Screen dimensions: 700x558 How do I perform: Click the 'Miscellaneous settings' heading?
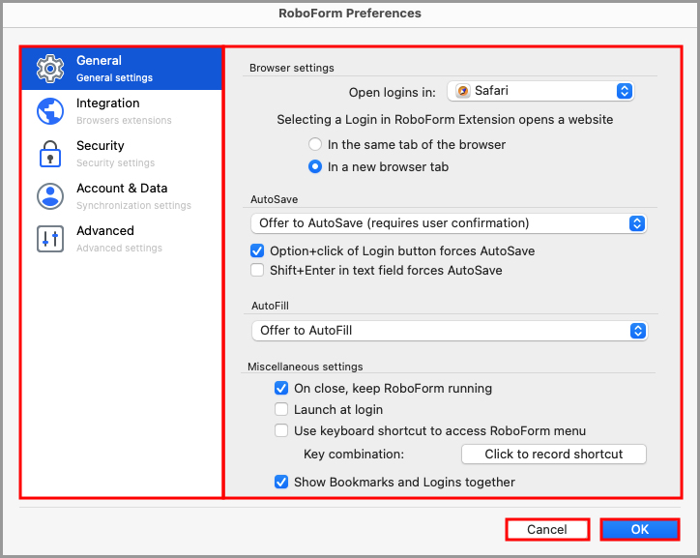[306, 367]
